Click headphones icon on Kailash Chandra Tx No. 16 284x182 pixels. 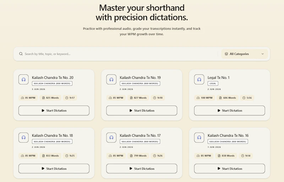point(199,137)
